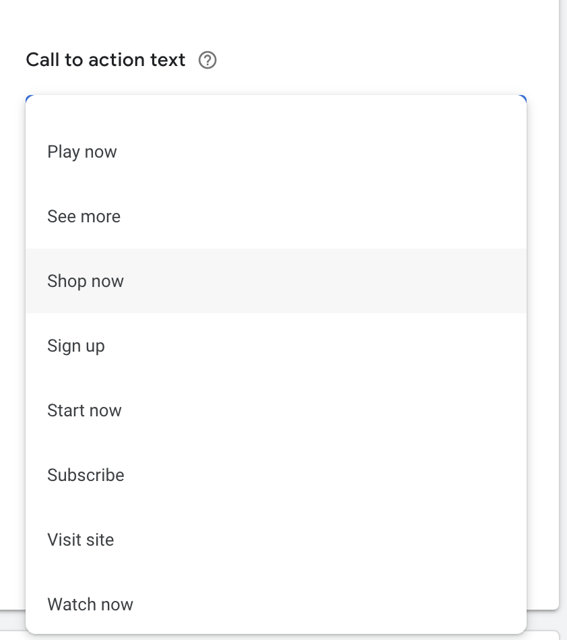Screen dimensions: 567x640
Task: Click the 'Shop now' menu item
Action: pos(86,281)
